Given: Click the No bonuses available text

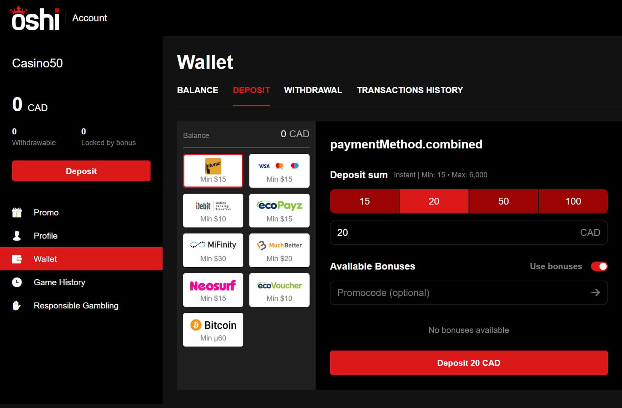Looking at the screenshot, I should tap(469, 330).
